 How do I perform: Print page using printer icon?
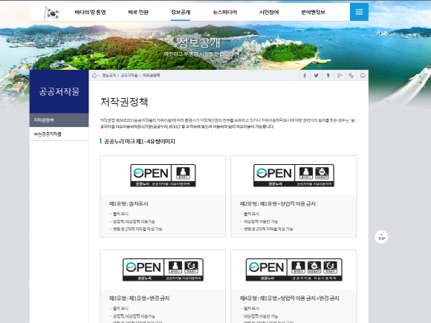tap(363, 76)
